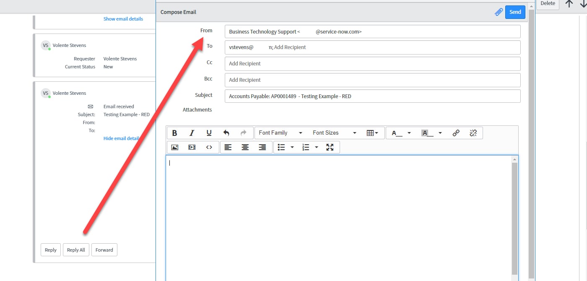Click the Current Status value New
Viewport: 587px width, 281px height.
coord(108,67)
